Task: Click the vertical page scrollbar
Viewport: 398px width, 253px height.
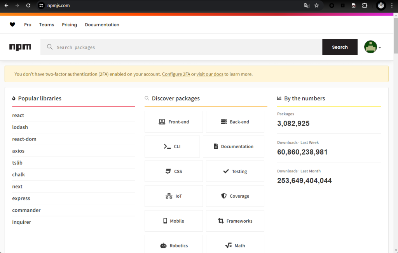Action: click(x=396, y=39)
